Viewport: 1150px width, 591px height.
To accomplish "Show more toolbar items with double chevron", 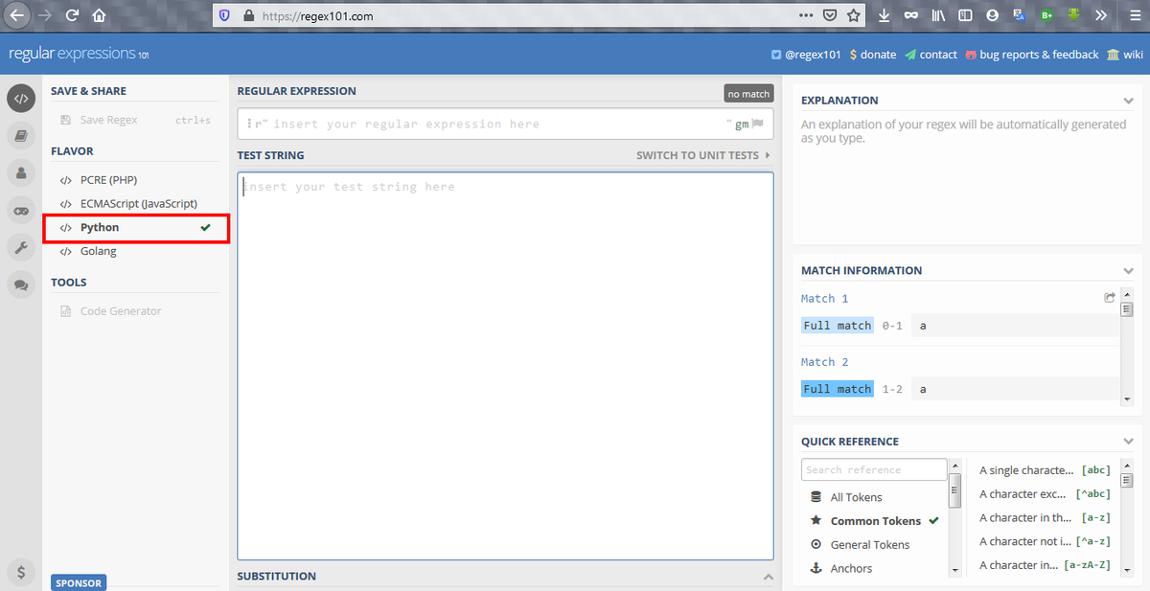I will (x=1101, y=15).
